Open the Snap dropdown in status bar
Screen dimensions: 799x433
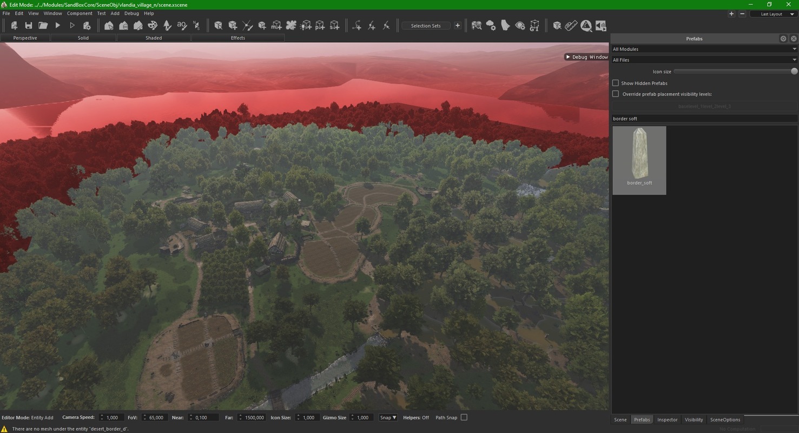[388, 417]
